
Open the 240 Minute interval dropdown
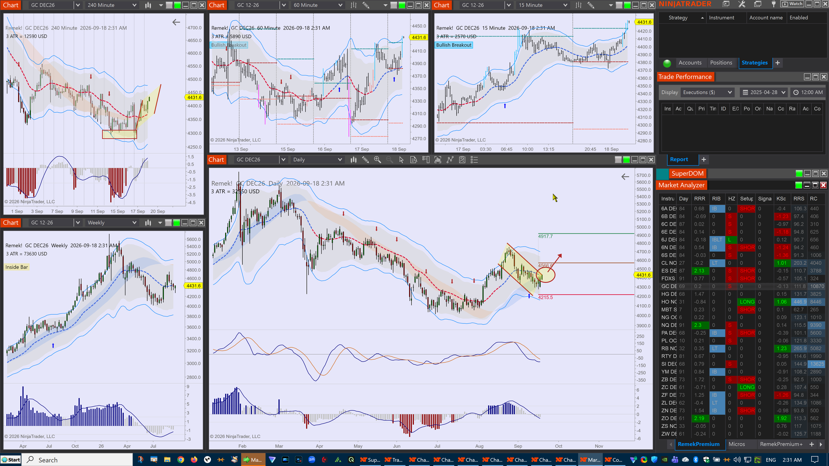click(x=112, y=5)
